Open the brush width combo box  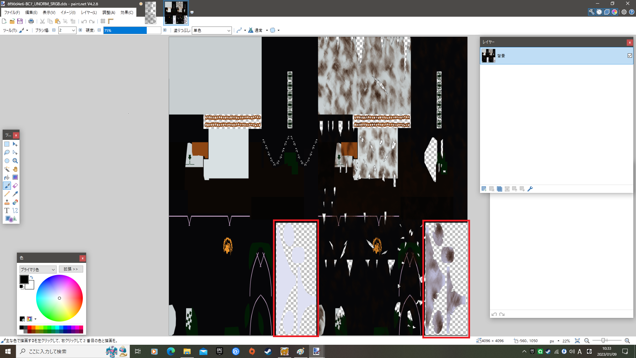(67, 30)
